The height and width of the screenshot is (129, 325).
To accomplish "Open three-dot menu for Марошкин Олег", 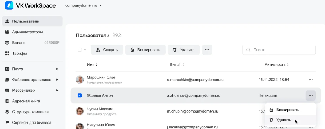I will click(311, 80).
